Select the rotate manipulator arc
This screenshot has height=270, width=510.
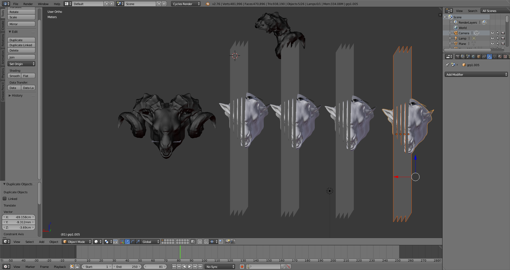click(x=133, y=242)
